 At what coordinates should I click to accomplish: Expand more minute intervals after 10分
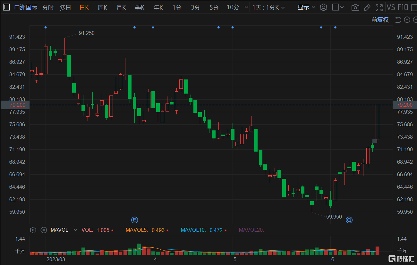coord(246,7)
